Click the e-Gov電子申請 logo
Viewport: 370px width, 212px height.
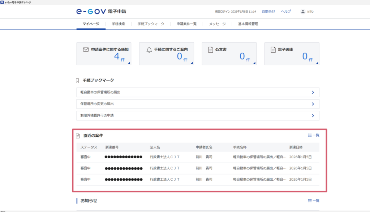(x=96, y=11)
